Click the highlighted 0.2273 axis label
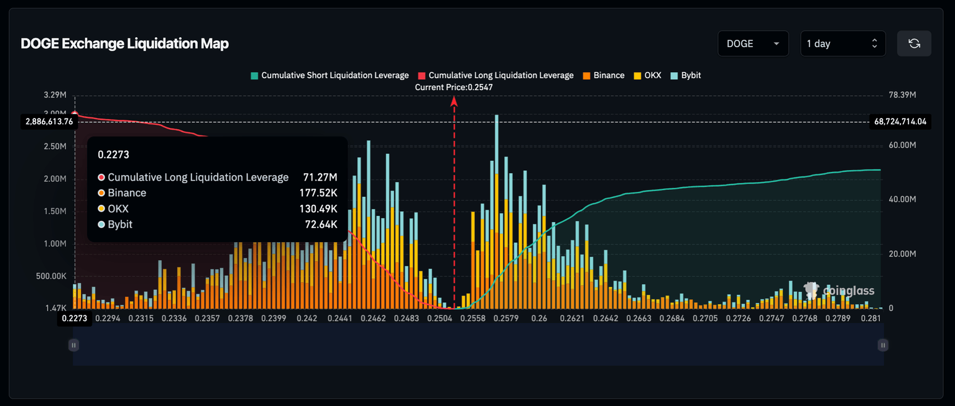 click(x=74, y=318)
